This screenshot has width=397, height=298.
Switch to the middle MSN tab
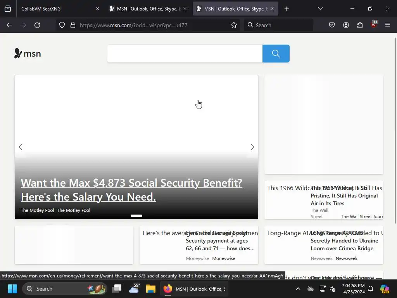click(x=148, y=9)
